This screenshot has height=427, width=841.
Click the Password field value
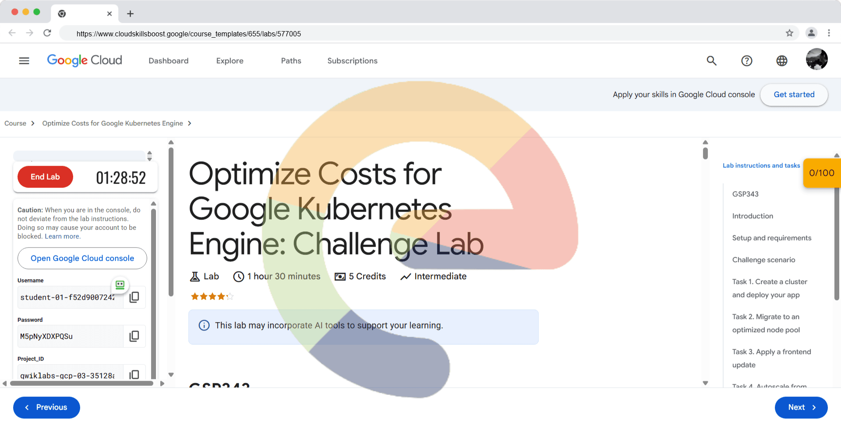[70, 336]
